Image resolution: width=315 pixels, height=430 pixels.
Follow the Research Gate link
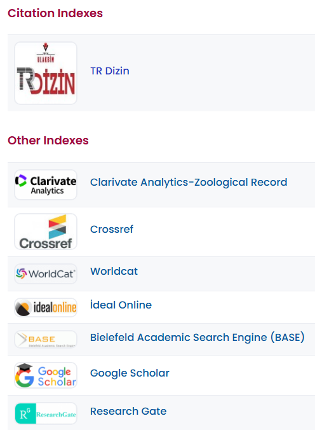[x=128, y=412]
